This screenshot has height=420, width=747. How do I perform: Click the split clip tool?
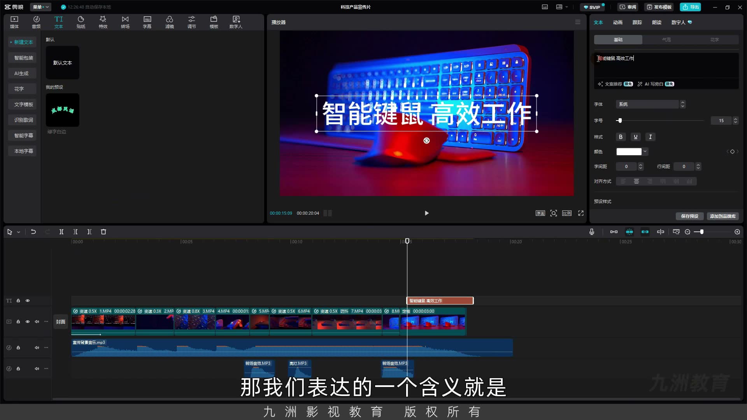tap(61, 232)
